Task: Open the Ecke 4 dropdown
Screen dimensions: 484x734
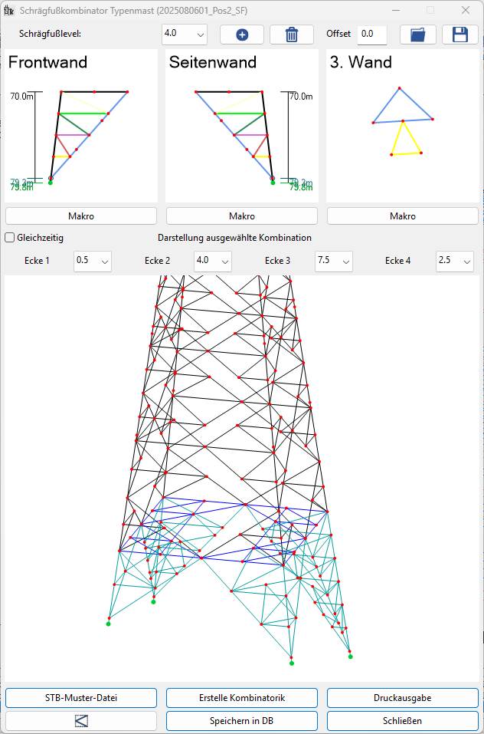Action: pos(455,261)
